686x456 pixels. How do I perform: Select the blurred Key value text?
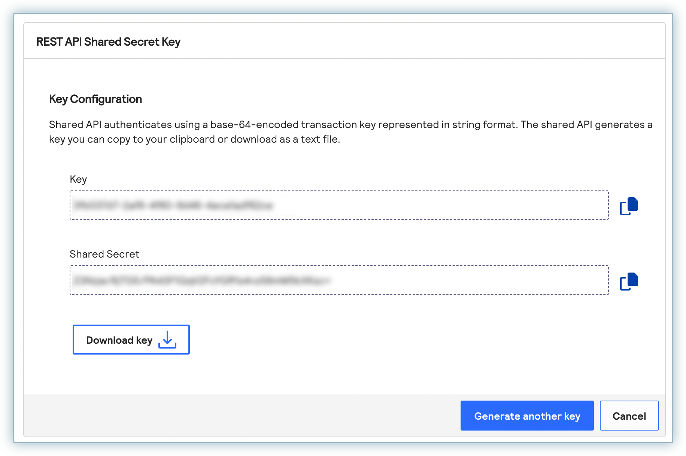click(173, 205)
